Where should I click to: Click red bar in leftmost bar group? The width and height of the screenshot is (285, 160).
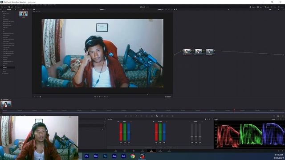point(121,132)
